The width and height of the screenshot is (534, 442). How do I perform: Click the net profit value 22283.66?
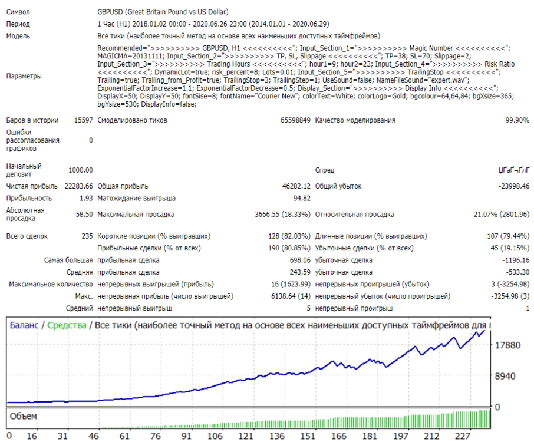pyautogui.click(x=77, y=186)
